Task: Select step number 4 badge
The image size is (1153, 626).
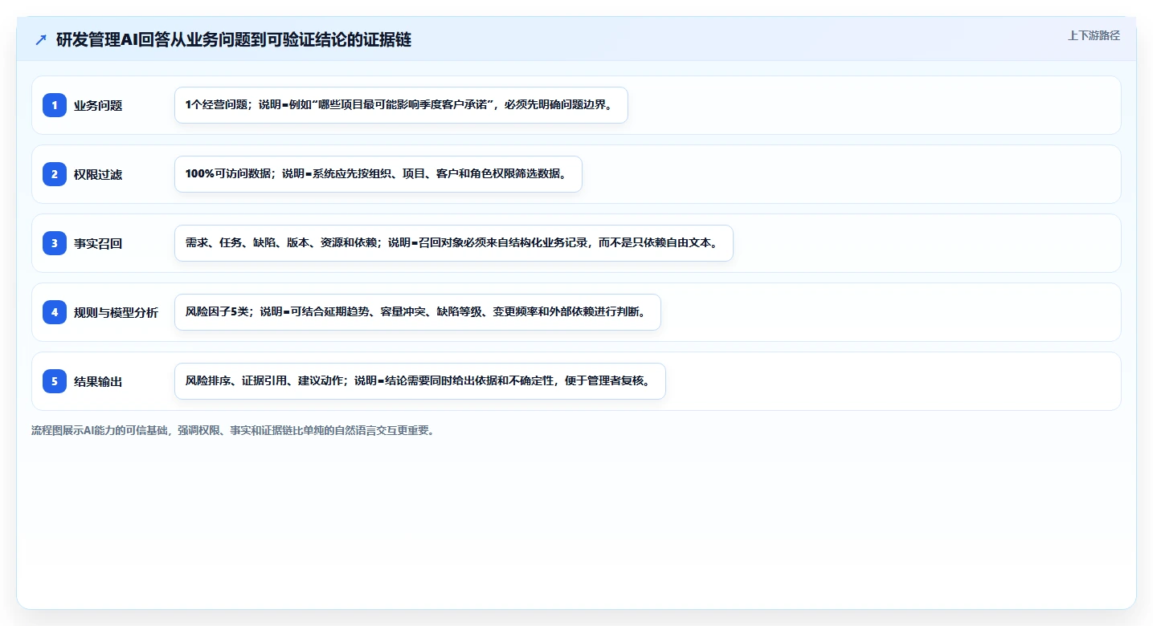Action: point(55,312)
